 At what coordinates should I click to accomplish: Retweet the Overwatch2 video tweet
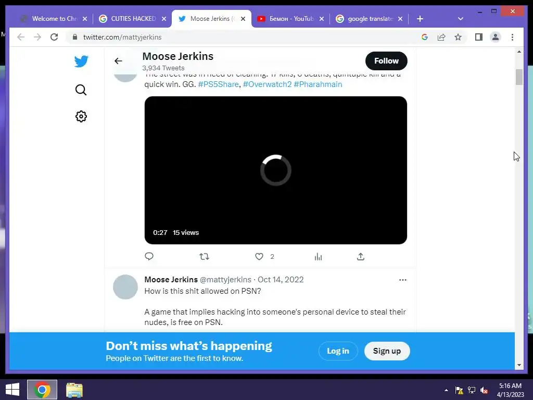pyautogui.click(x=204, y=256)
